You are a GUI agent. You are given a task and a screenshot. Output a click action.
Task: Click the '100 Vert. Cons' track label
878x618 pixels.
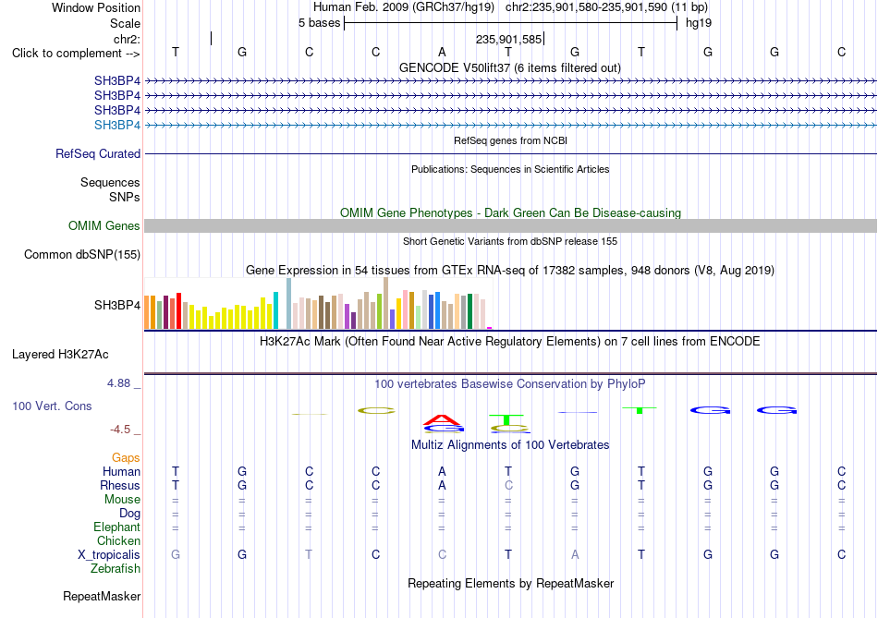point(52,406)
